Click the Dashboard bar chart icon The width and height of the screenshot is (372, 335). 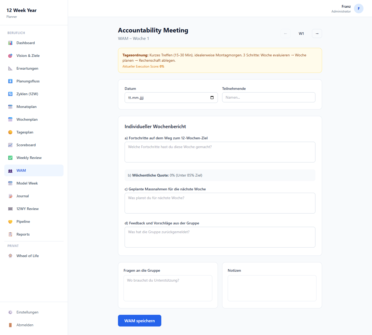[10, 43]
